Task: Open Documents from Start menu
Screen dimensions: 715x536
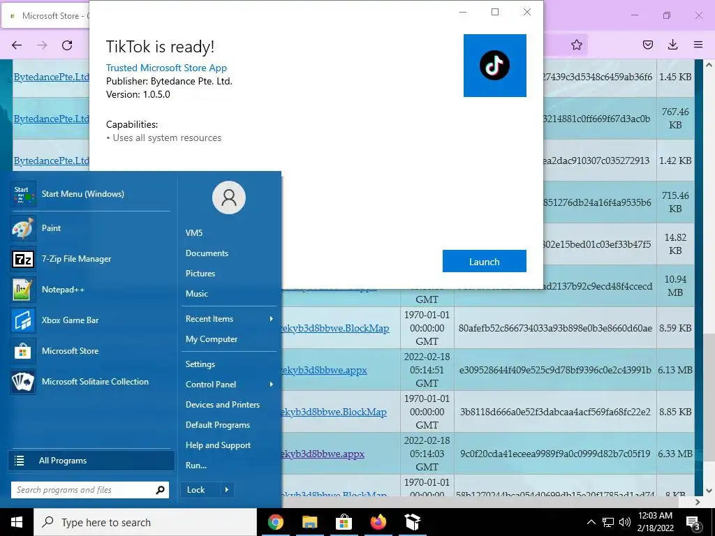Action: click(x=207, y=253)
